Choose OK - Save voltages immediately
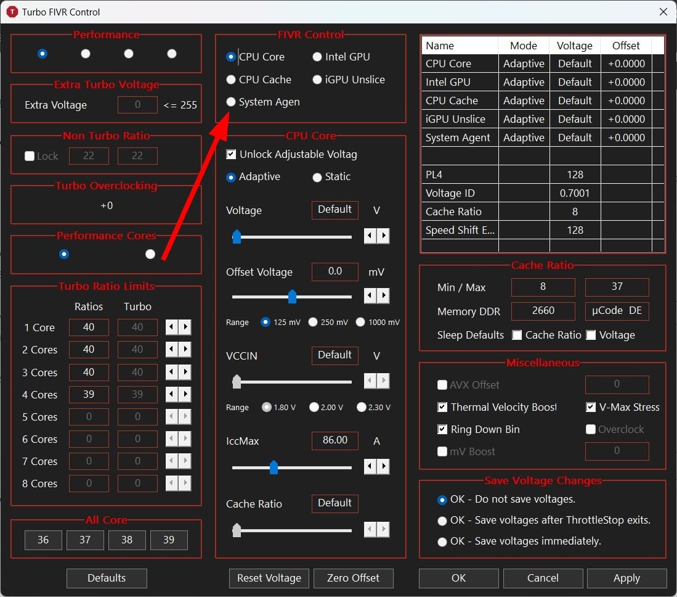The height and width of the screenshot is (597, 677). [x=442, y=541]
